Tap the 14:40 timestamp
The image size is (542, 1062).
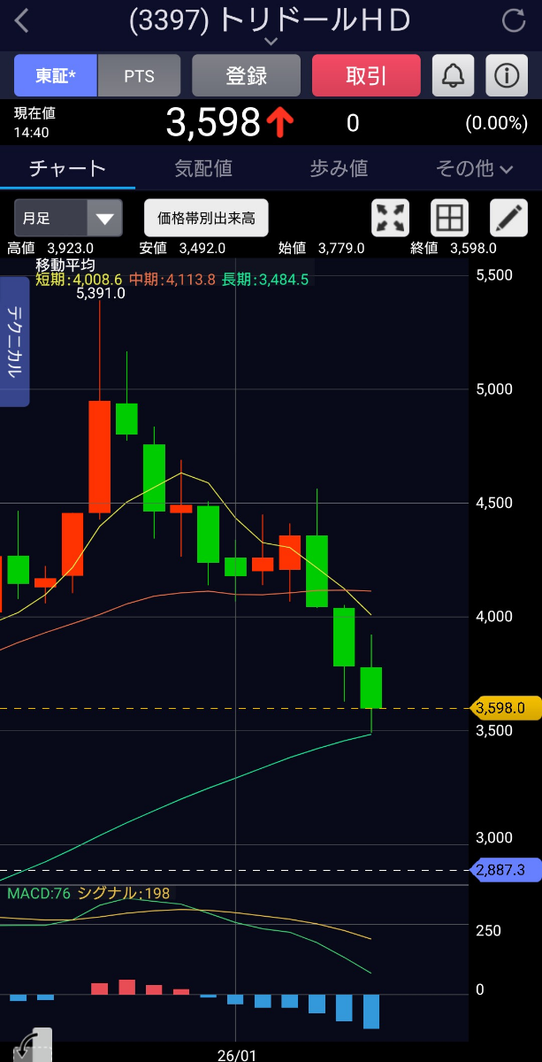click(x=31, y=133)
